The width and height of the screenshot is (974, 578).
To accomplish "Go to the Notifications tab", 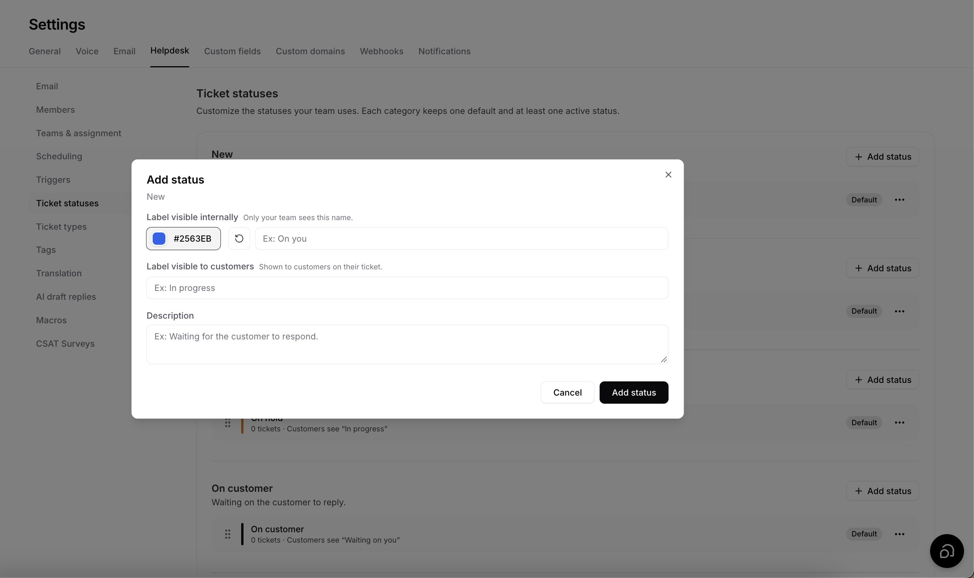I will click(x=445, y=51).
